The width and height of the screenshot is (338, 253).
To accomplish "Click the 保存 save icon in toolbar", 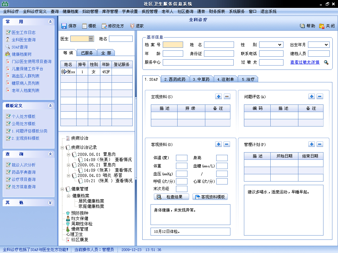I will pos(64,26).
